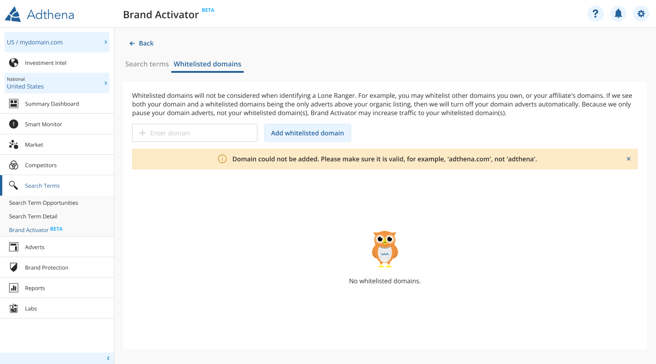
Task: Click the Smart Monitor alert icon
Action: 14,124
